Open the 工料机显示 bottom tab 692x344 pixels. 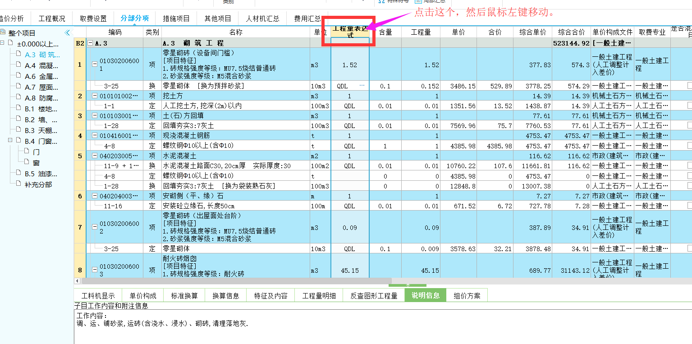98,296
